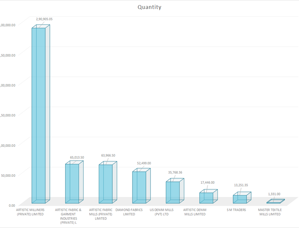The height and width of the screenshot is (228, 299).
Task: Select data label 63,966.50
Action: [108, 155]
